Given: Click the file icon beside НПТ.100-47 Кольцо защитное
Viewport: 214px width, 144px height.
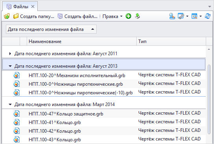Looking at the screenshot, I should (16, 113).
